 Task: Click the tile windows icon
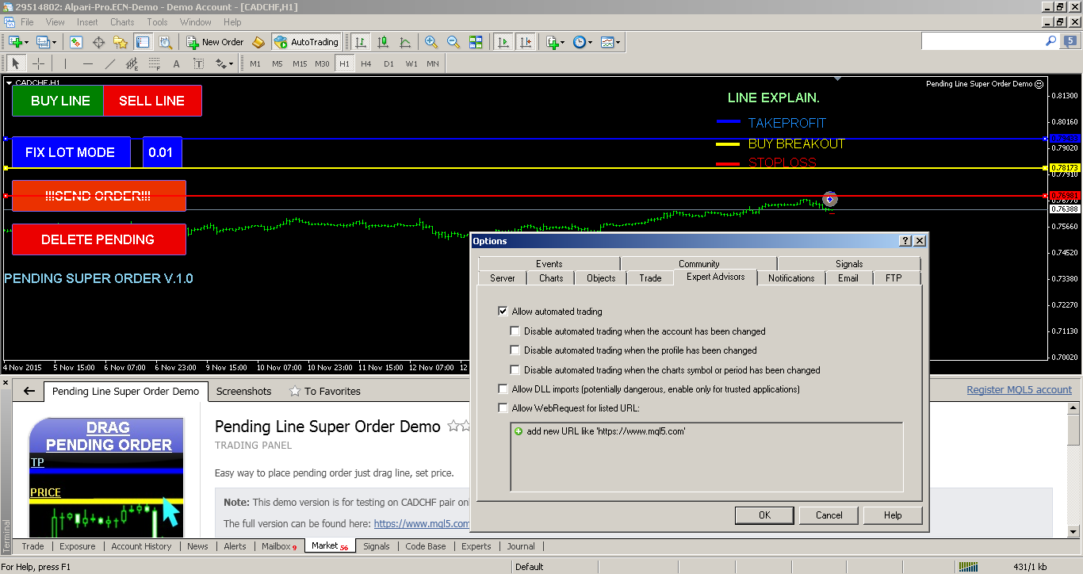[x=476, y=42]
